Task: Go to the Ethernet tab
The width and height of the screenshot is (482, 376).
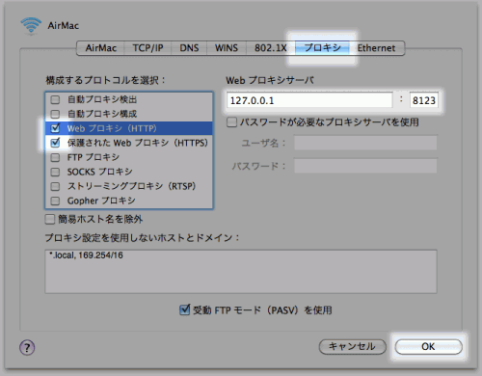Action: (x=376, y=48)
